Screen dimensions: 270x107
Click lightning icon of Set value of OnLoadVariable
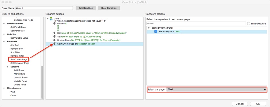[55, 33]
